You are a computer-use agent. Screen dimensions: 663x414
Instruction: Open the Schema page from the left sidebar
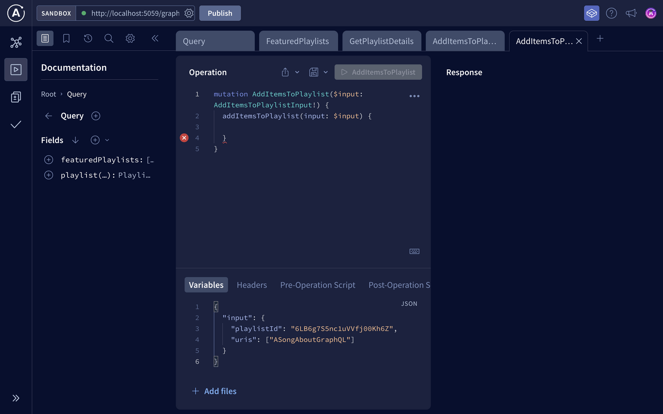[16, 42]
